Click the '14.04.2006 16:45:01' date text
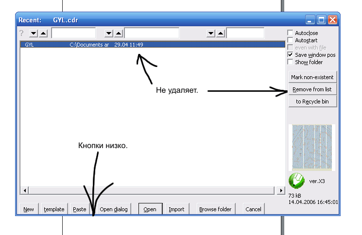 (x=313, y=202)
